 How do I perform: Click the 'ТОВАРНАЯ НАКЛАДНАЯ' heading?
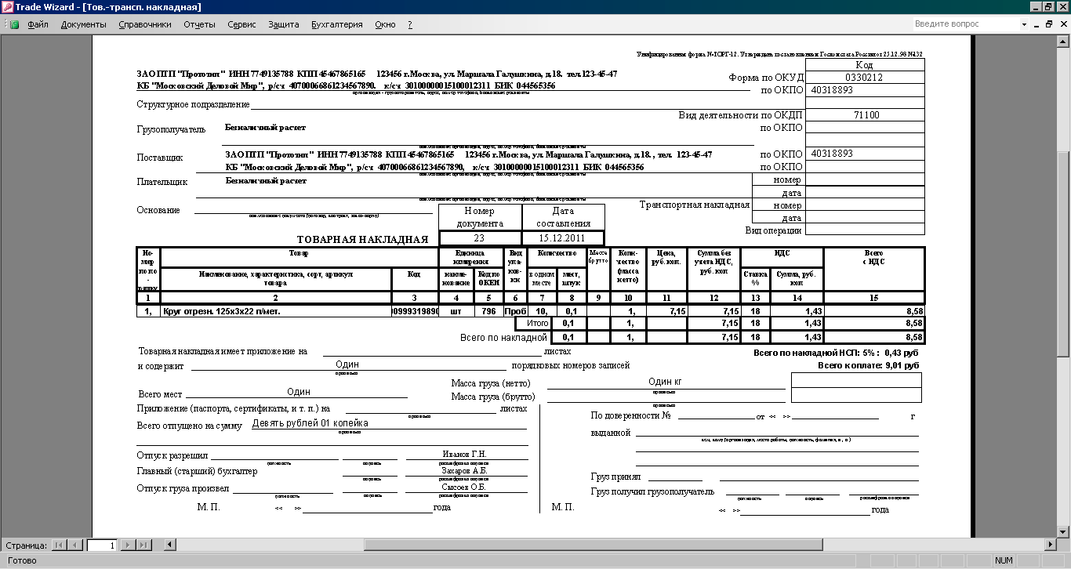(x=362, y=240)
